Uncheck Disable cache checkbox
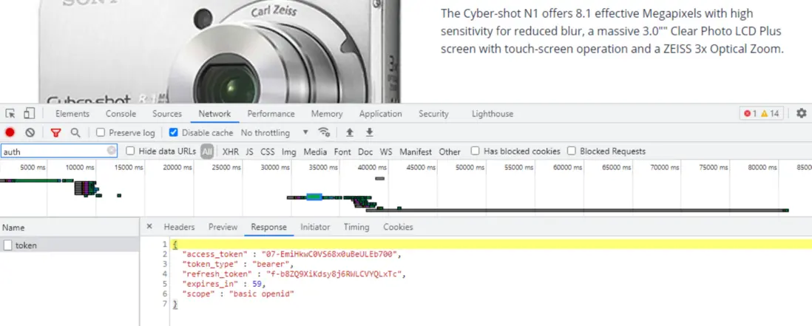This screenshot has height=326, width=812. click(x=174, y=132)
